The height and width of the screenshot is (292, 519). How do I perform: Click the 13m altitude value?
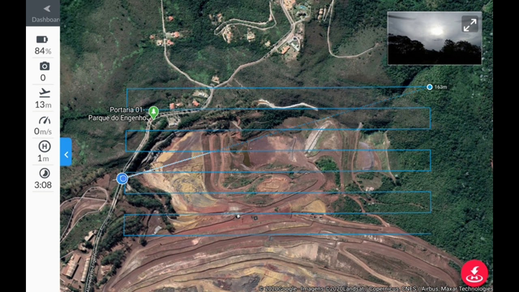coord(43,105)
